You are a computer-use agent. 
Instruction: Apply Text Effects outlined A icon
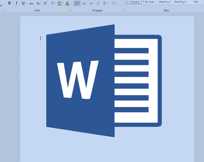tap(52, 3)
